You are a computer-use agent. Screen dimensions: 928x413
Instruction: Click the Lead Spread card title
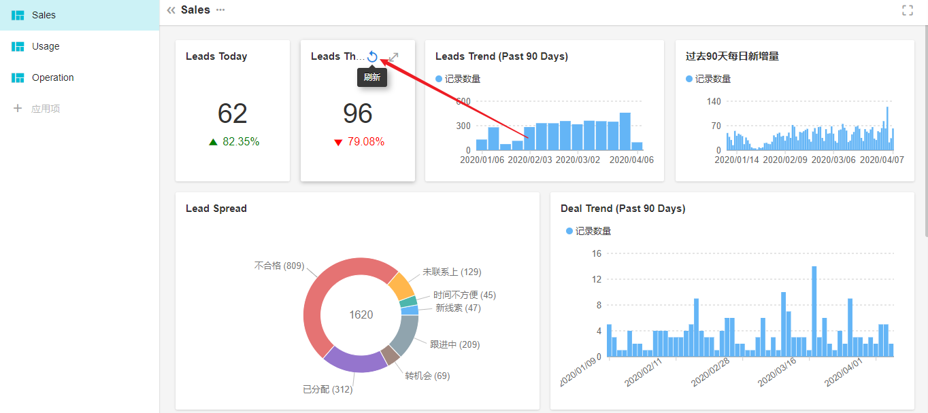point(216,209)
